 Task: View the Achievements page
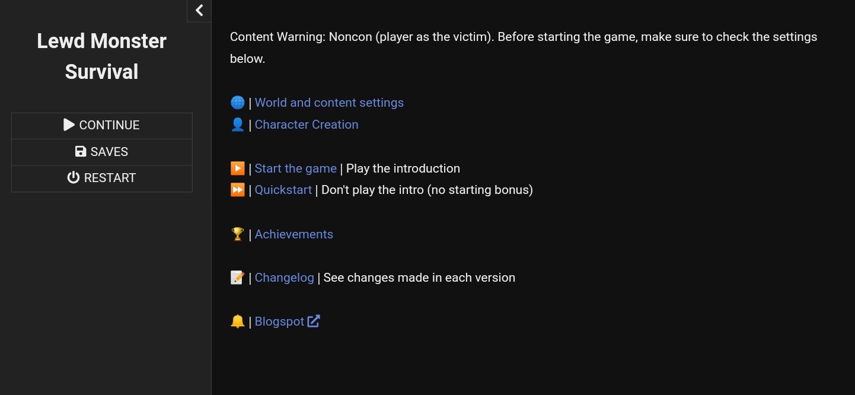[x=293, y=234]
